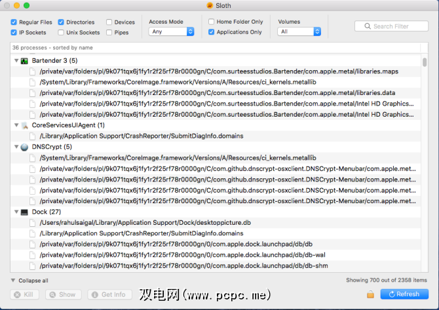This screenshot has height=310, width=439.
Task: Click the vertical scrollbar thumb
Action: [x=425, y=62]
